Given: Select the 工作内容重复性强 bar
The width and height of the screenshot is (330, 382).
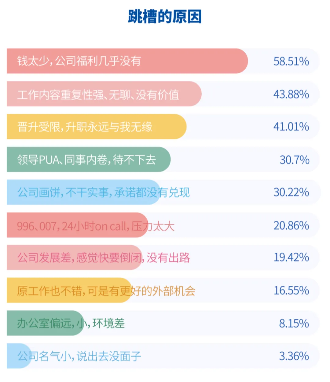Looking at the screenshot, I should [104, 94].
